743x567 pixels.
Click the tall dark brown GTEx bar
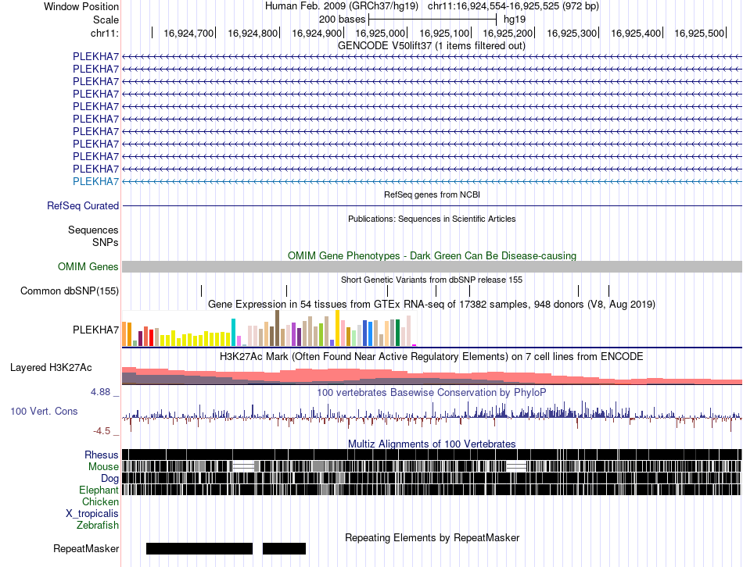click(277, 329)
